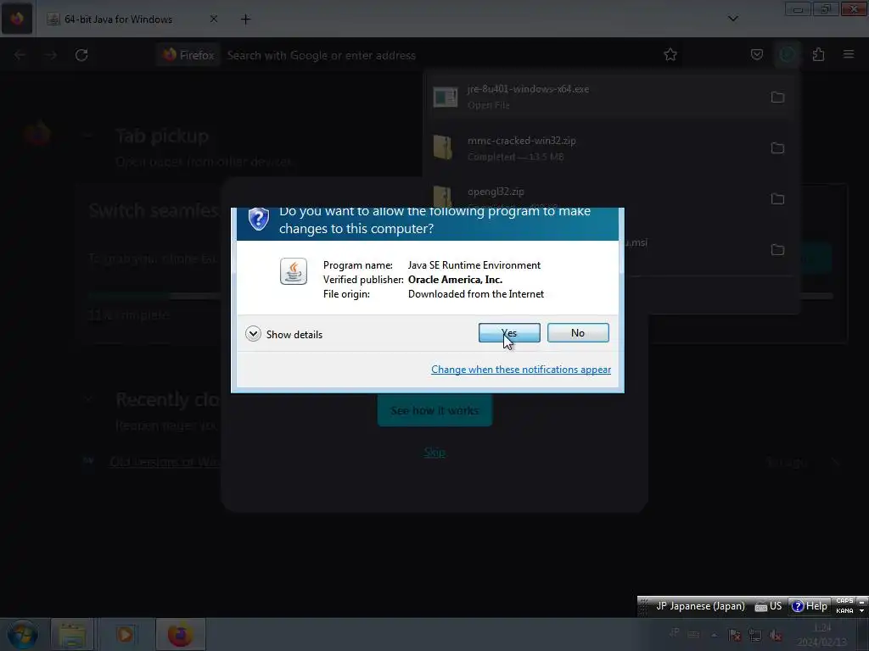This screenshot has width=869, height=651.
Task: Open Change when these notifications appear link
Action: tap(521, 370)
